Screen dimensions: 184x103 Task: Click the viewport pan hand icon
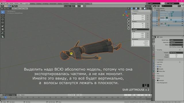(x=129, y=23)
